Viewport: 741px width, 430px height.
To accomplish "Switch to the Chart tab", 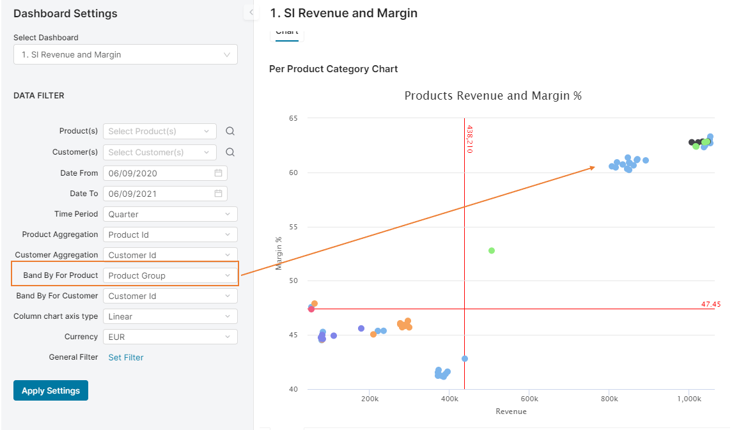I will 286,33.
